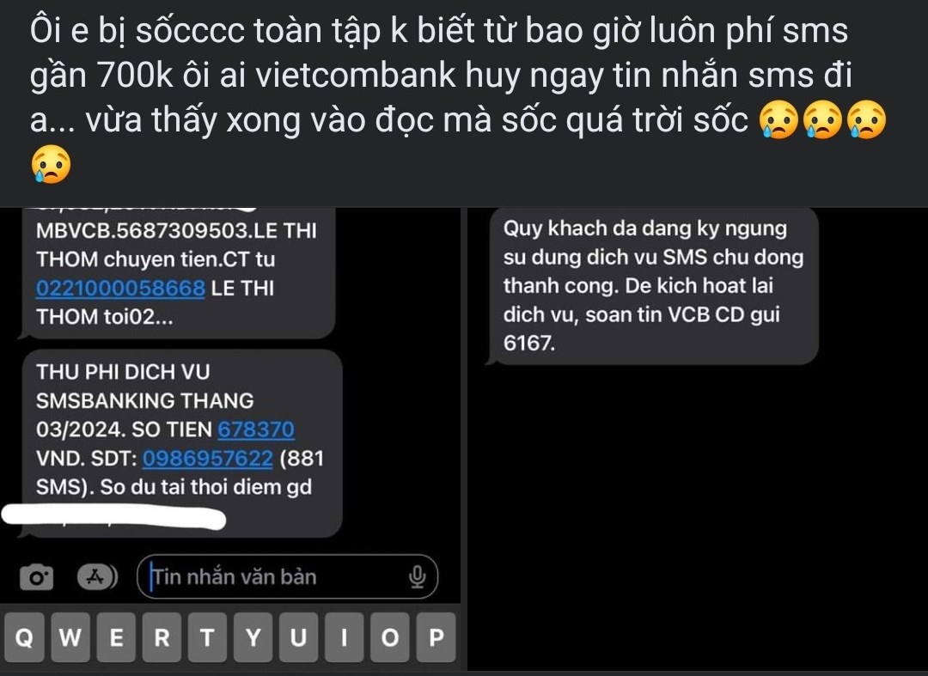Tap the U key on keyboard
This screenshot has height=676, width=928.
pyautogui.click(x=299, y=637)
